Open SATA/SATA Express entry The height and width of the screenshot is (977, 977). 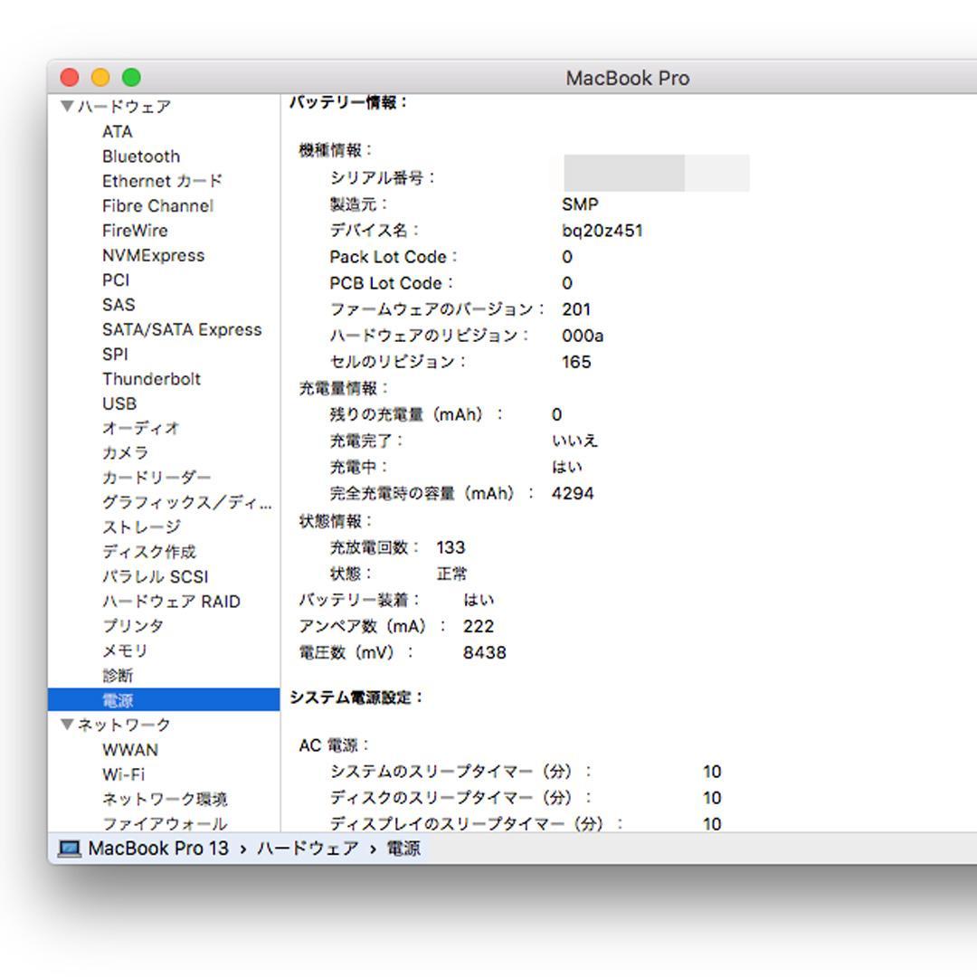tap(182, 329)
